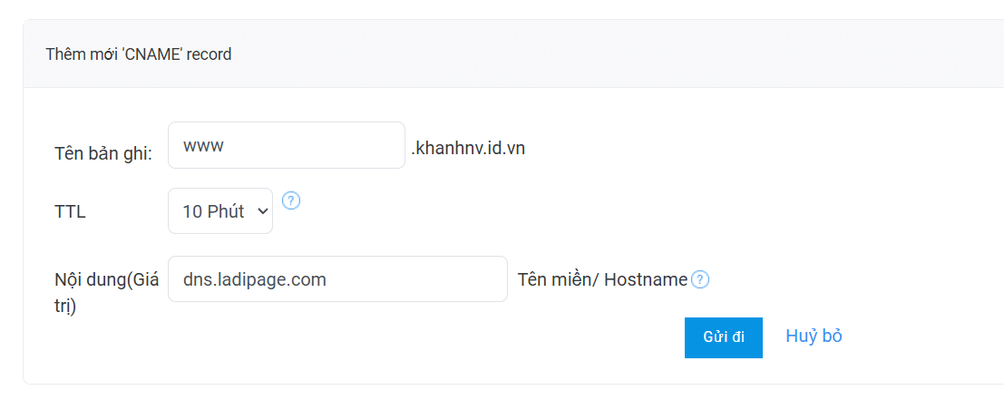This screenshot has width=1004, height=400.
Task: Click the 'Tên miền/ Hostname' text
Action: [602, 280]
